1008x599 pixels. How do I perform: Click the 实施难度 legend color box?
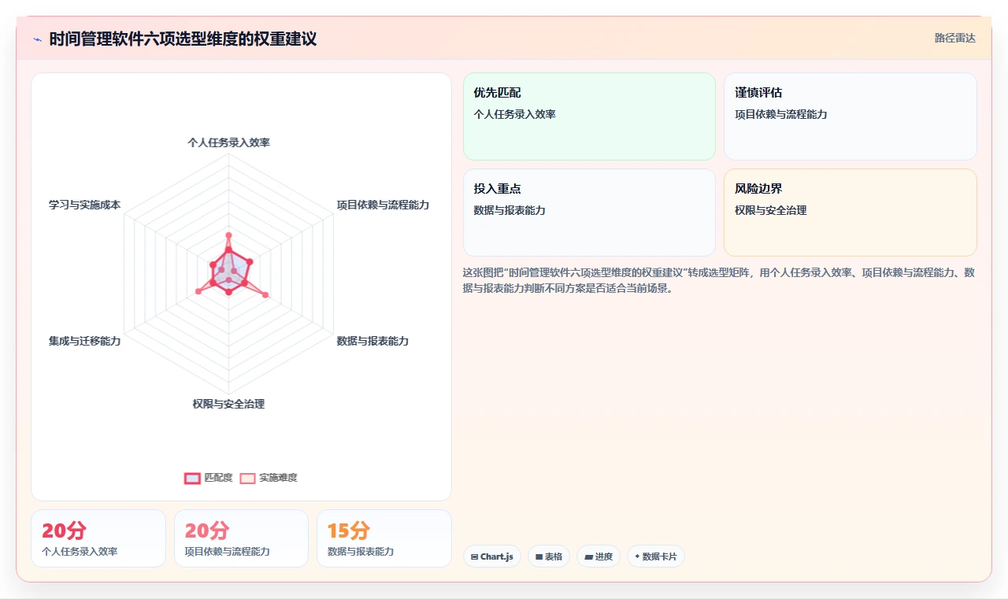point(247,478)
